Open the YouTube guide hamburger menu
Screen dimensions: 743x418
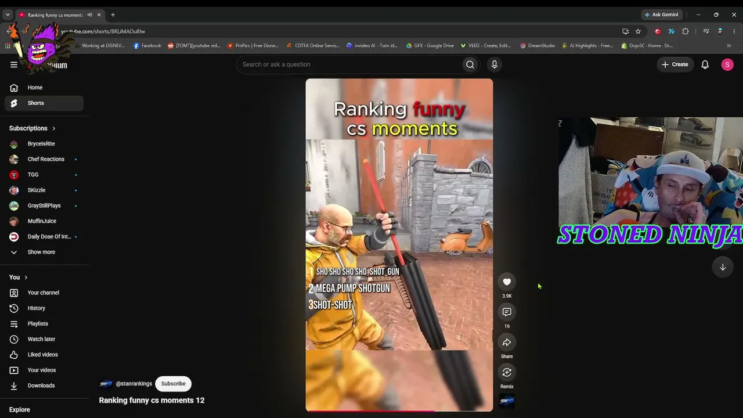[x=14, y=65]
